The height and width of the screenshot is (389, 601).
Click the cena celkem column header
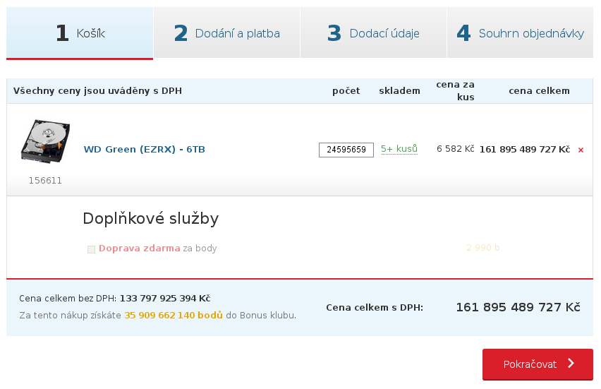pyautogui.click(x=539, y=91)
